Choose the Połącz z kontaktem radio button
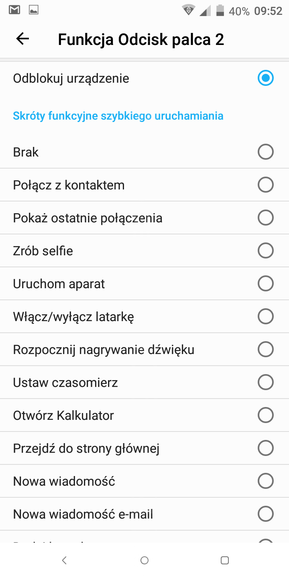This screenshot has width=289, height=578. [265, 185]
